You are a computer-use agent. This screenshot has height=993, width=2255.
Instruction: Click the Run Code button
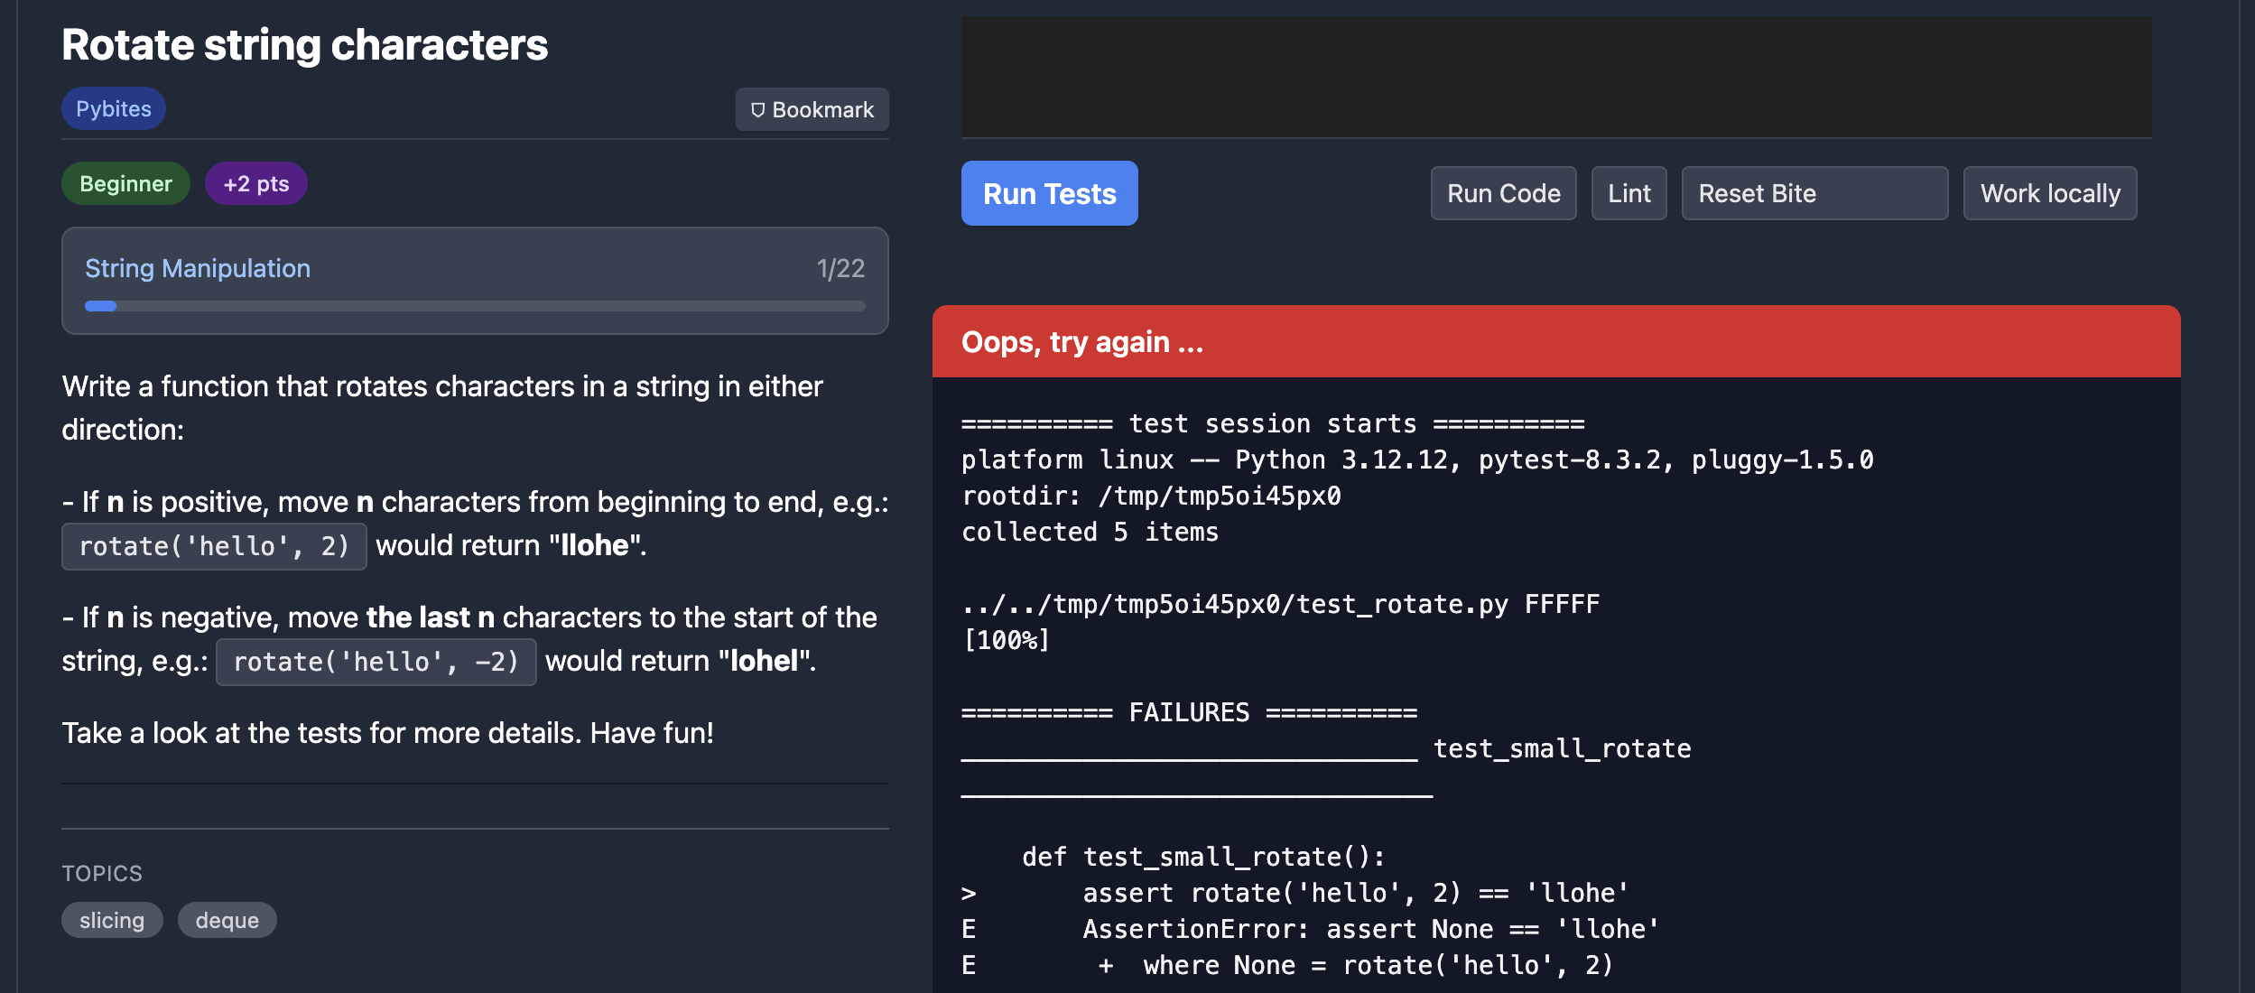[1503, 193]
